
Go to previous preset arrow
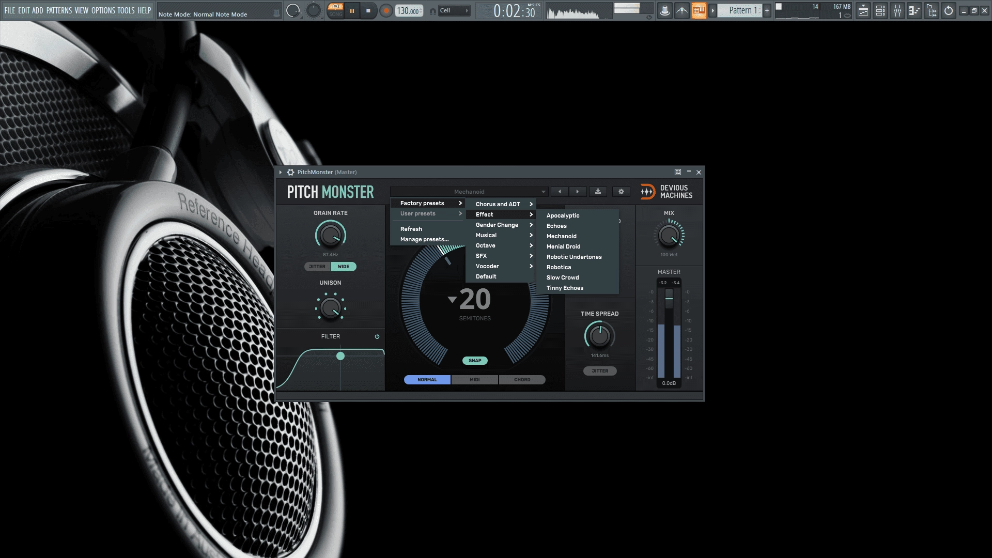pyautogui.click(x=560, y=192)
